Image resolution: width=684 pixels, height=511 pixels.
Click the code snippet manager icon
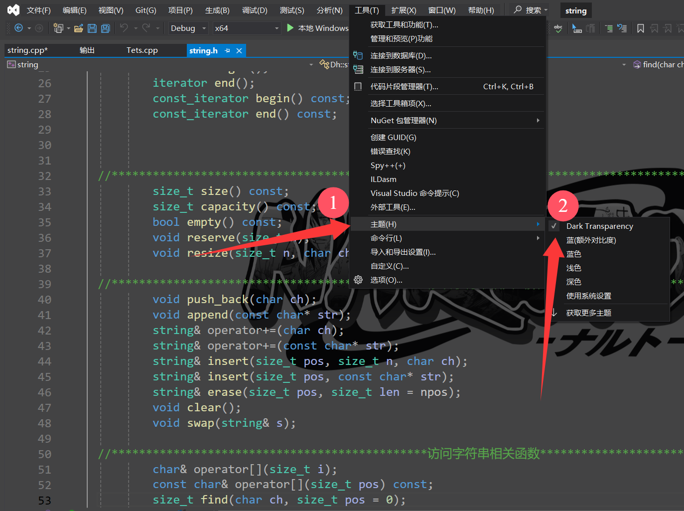tap(358, 86)
